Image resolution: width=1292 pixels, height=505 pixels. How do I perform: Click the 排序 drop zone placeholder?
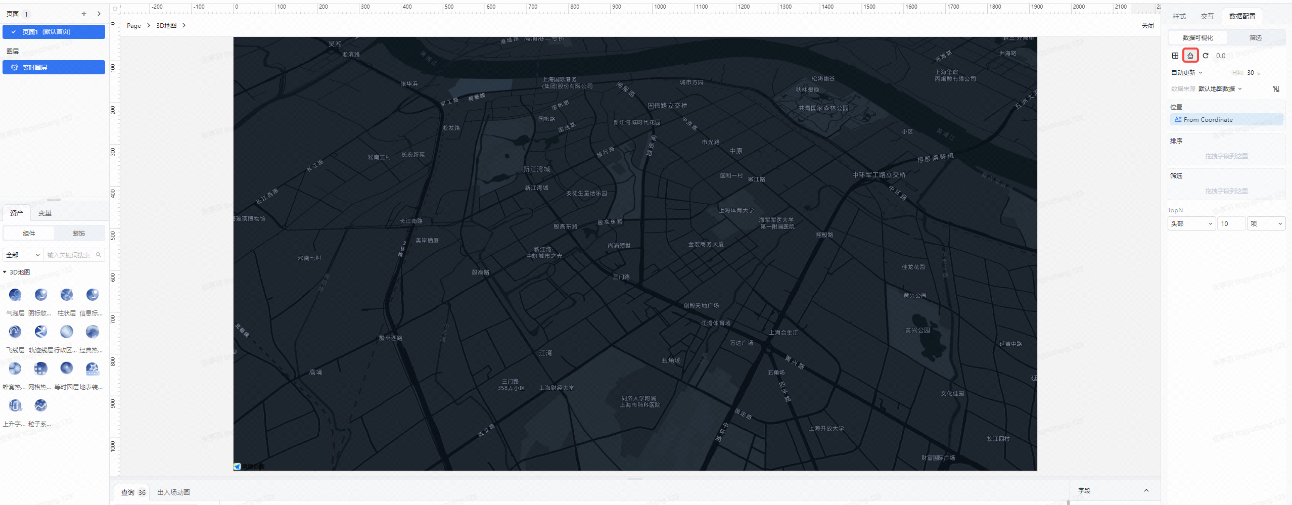pyautogui.click(x=1227, y=156)
